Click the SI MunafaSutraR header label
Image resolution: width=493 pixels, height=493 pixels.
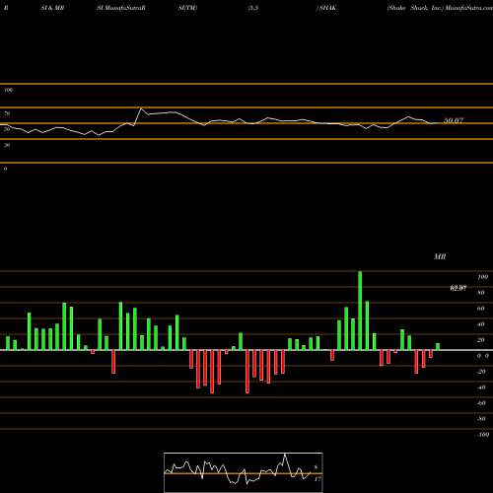(121, 8)
